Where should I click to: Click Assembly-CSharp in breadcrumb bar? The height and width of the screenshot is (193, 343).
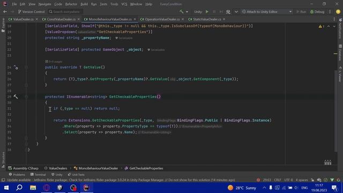[24, 168]
